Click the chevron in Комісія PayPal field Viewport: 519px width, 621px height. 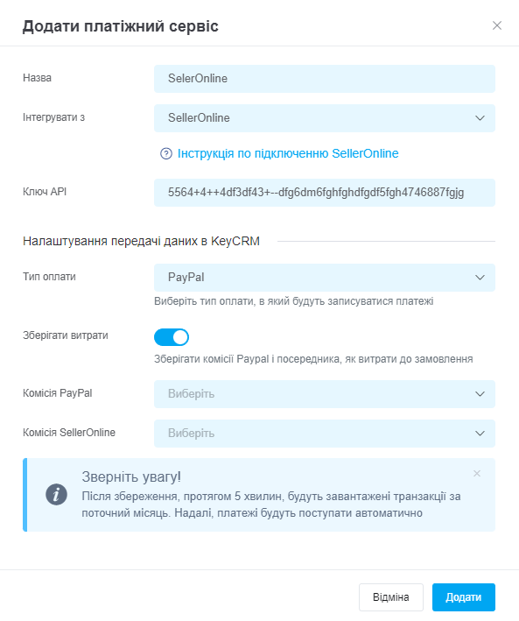(480, 394)
